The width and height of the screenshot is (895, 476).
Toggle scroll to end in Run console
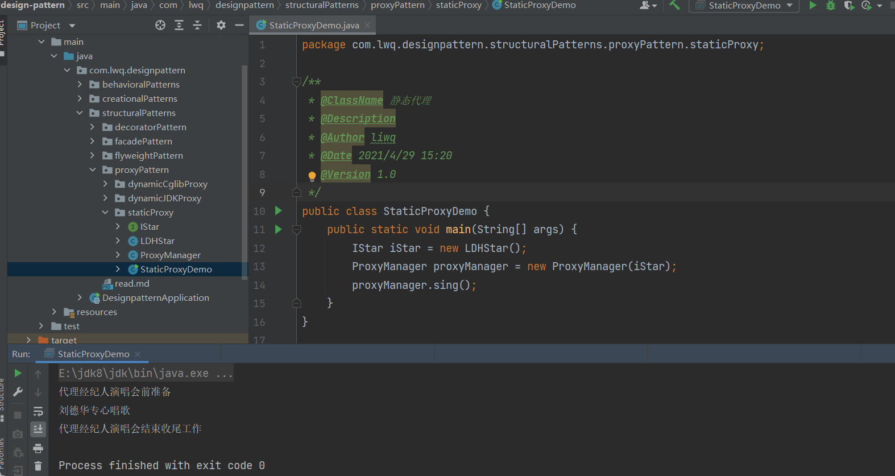point(38,429)
